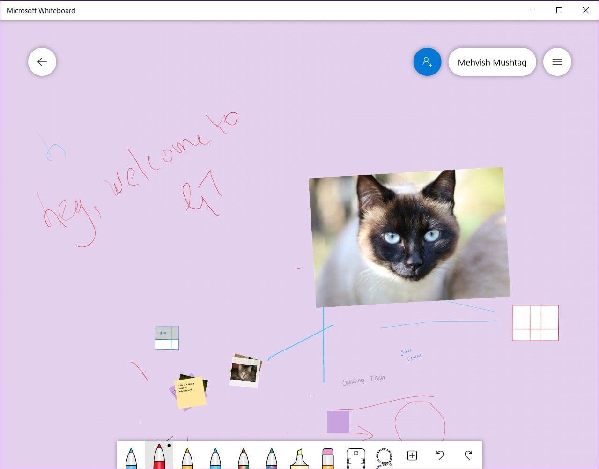Open the red pen options via its dot indicator
This screenshot has height=469, width=599.
(169, 447)
